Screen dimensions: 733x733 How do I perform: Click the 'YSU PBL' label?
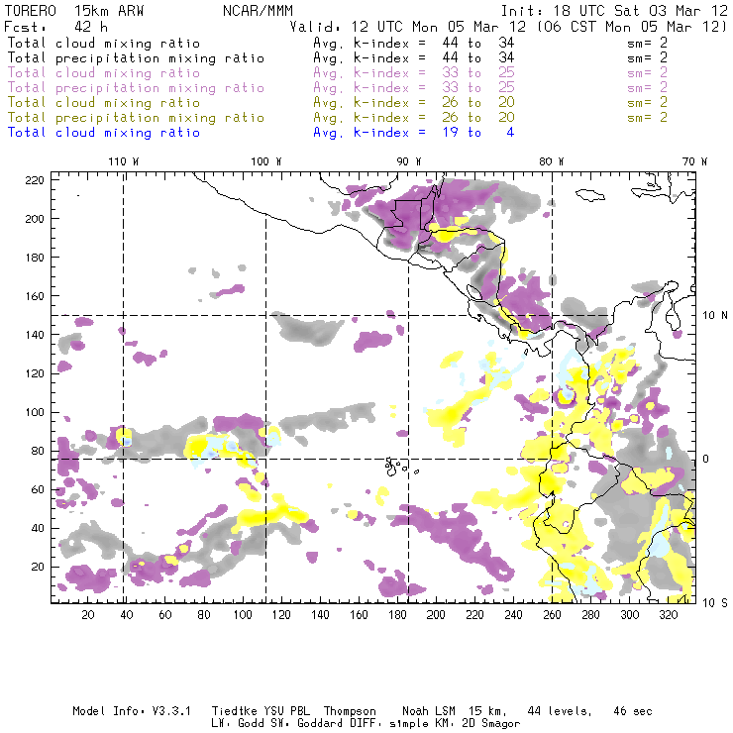coord(286,711)
